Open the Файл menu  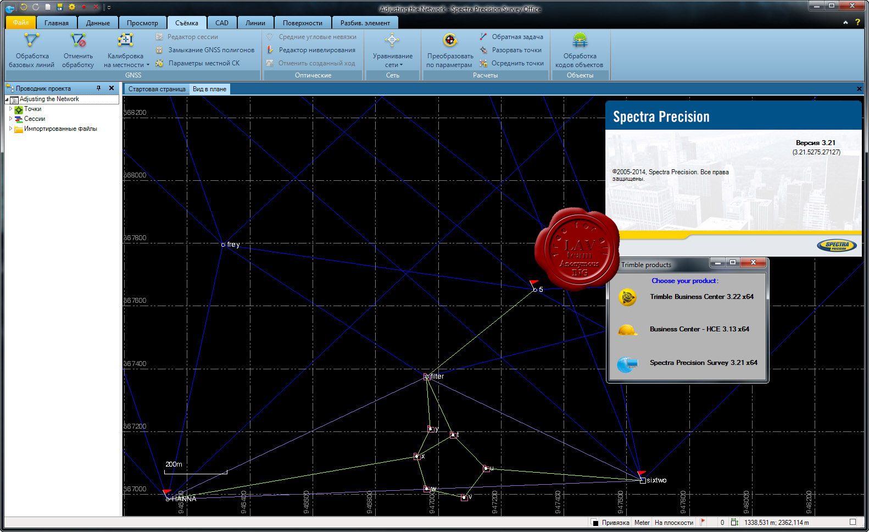click(21, 23)
